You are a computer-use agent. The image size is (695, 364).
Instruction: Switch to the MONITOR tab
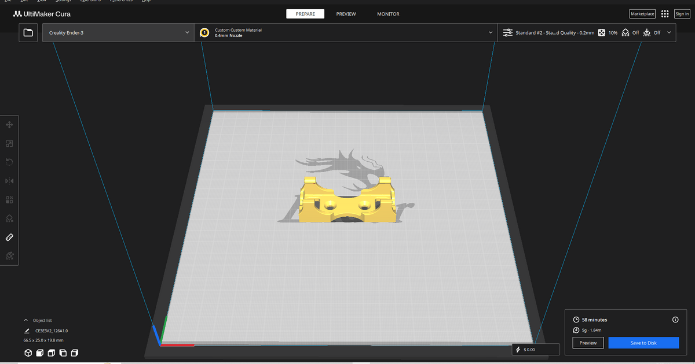click(x=387, y=14)
